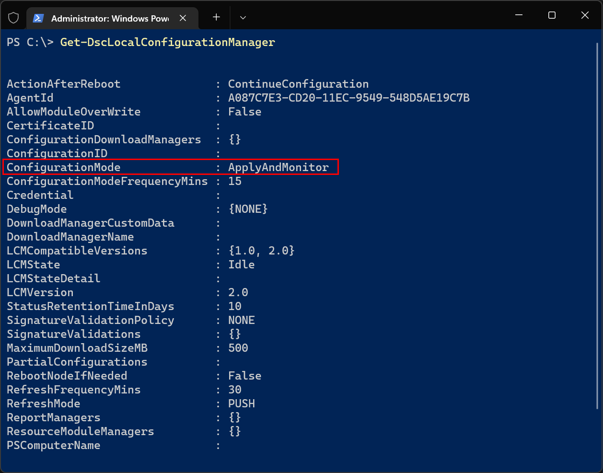Click the {} value of ReportManagers

point(235,417)
